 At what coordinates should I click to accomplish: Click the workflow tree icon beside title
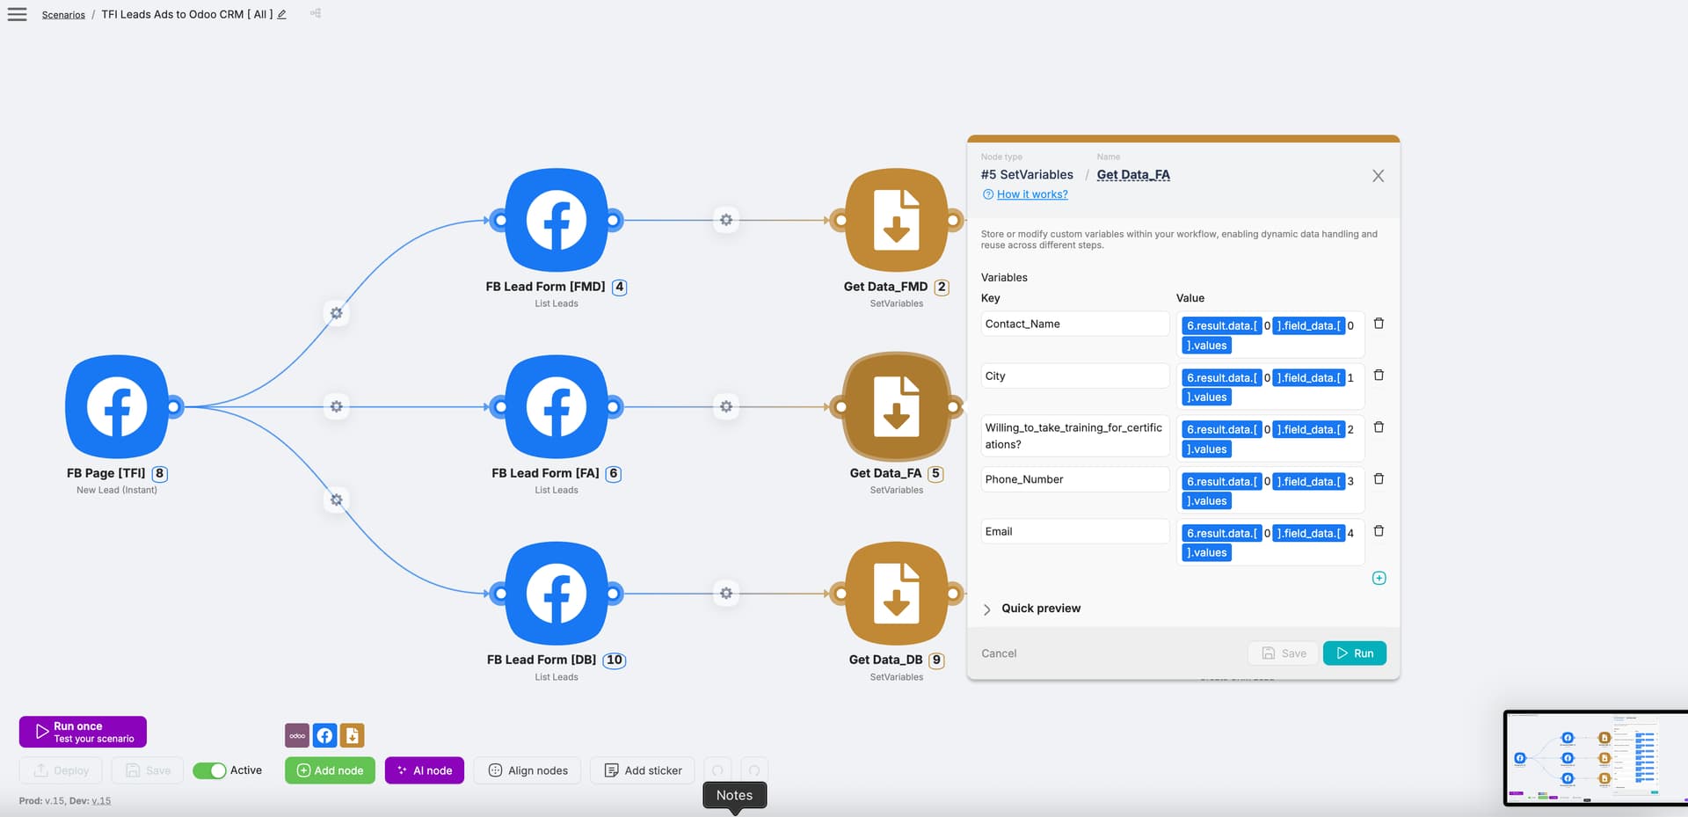tap(316, 13)
